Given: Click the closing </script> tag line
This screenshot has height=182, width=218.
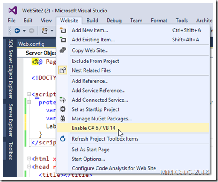Looking at the screenshot, I should coord(44,143).
